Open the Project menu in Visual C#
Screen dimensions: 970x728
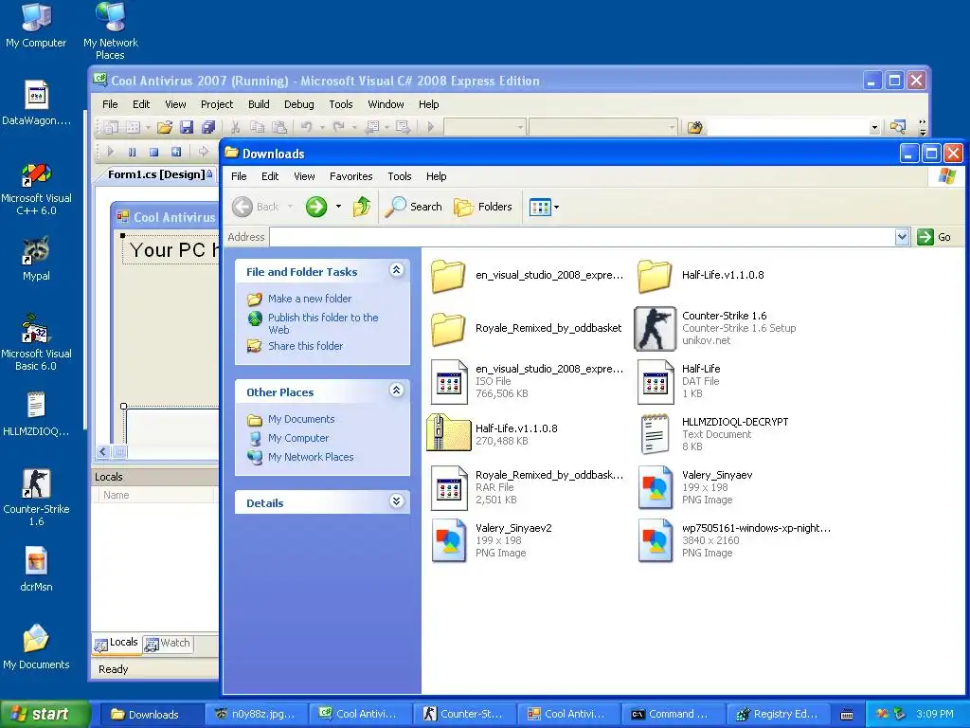(x=217, y=104)
